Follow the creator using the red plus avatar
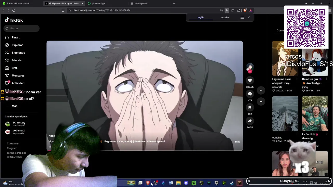This screenshot has height=187, width=333. point(250,71)
